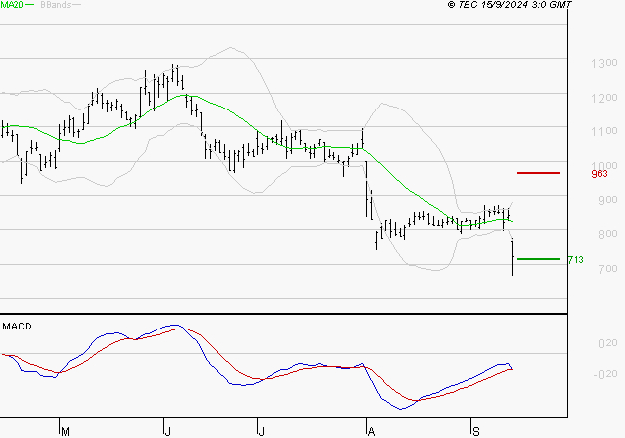This screenshot has height=438, width=625.
Task: Click the TEC 15/9/2024 3:0 GMT copyright text
Action: [x=509, y=4]
